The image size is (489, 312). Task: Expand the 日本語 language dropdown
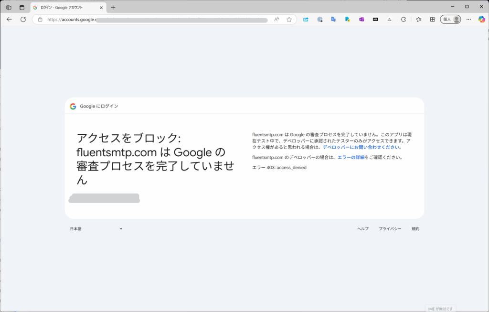96,229
